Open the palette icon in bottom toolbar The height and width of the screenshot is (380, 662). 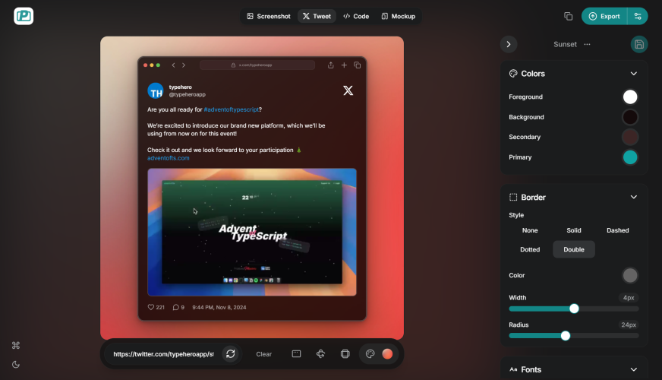click(x=370, y=354)
